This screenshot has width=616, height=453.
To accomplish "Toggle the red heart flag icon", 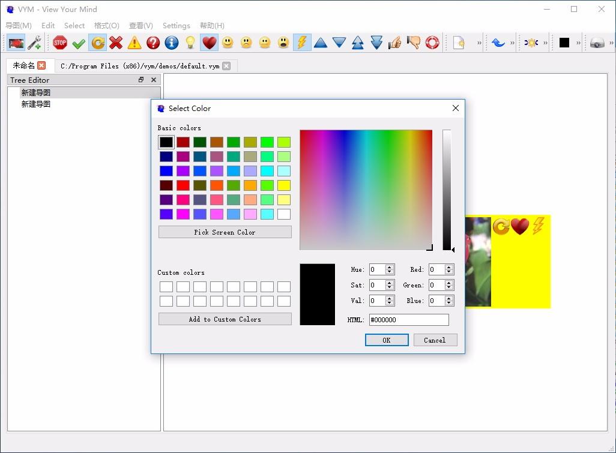I will tap(209, 43).
